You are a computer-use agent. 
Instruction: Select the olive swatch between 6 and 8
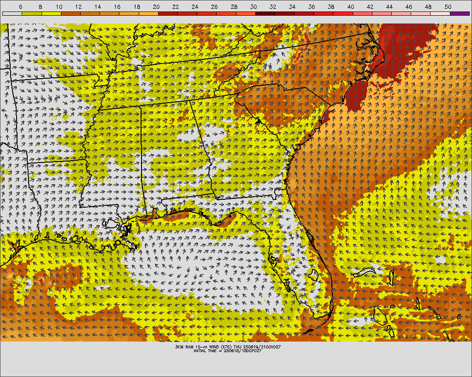[x=32, y=13]
